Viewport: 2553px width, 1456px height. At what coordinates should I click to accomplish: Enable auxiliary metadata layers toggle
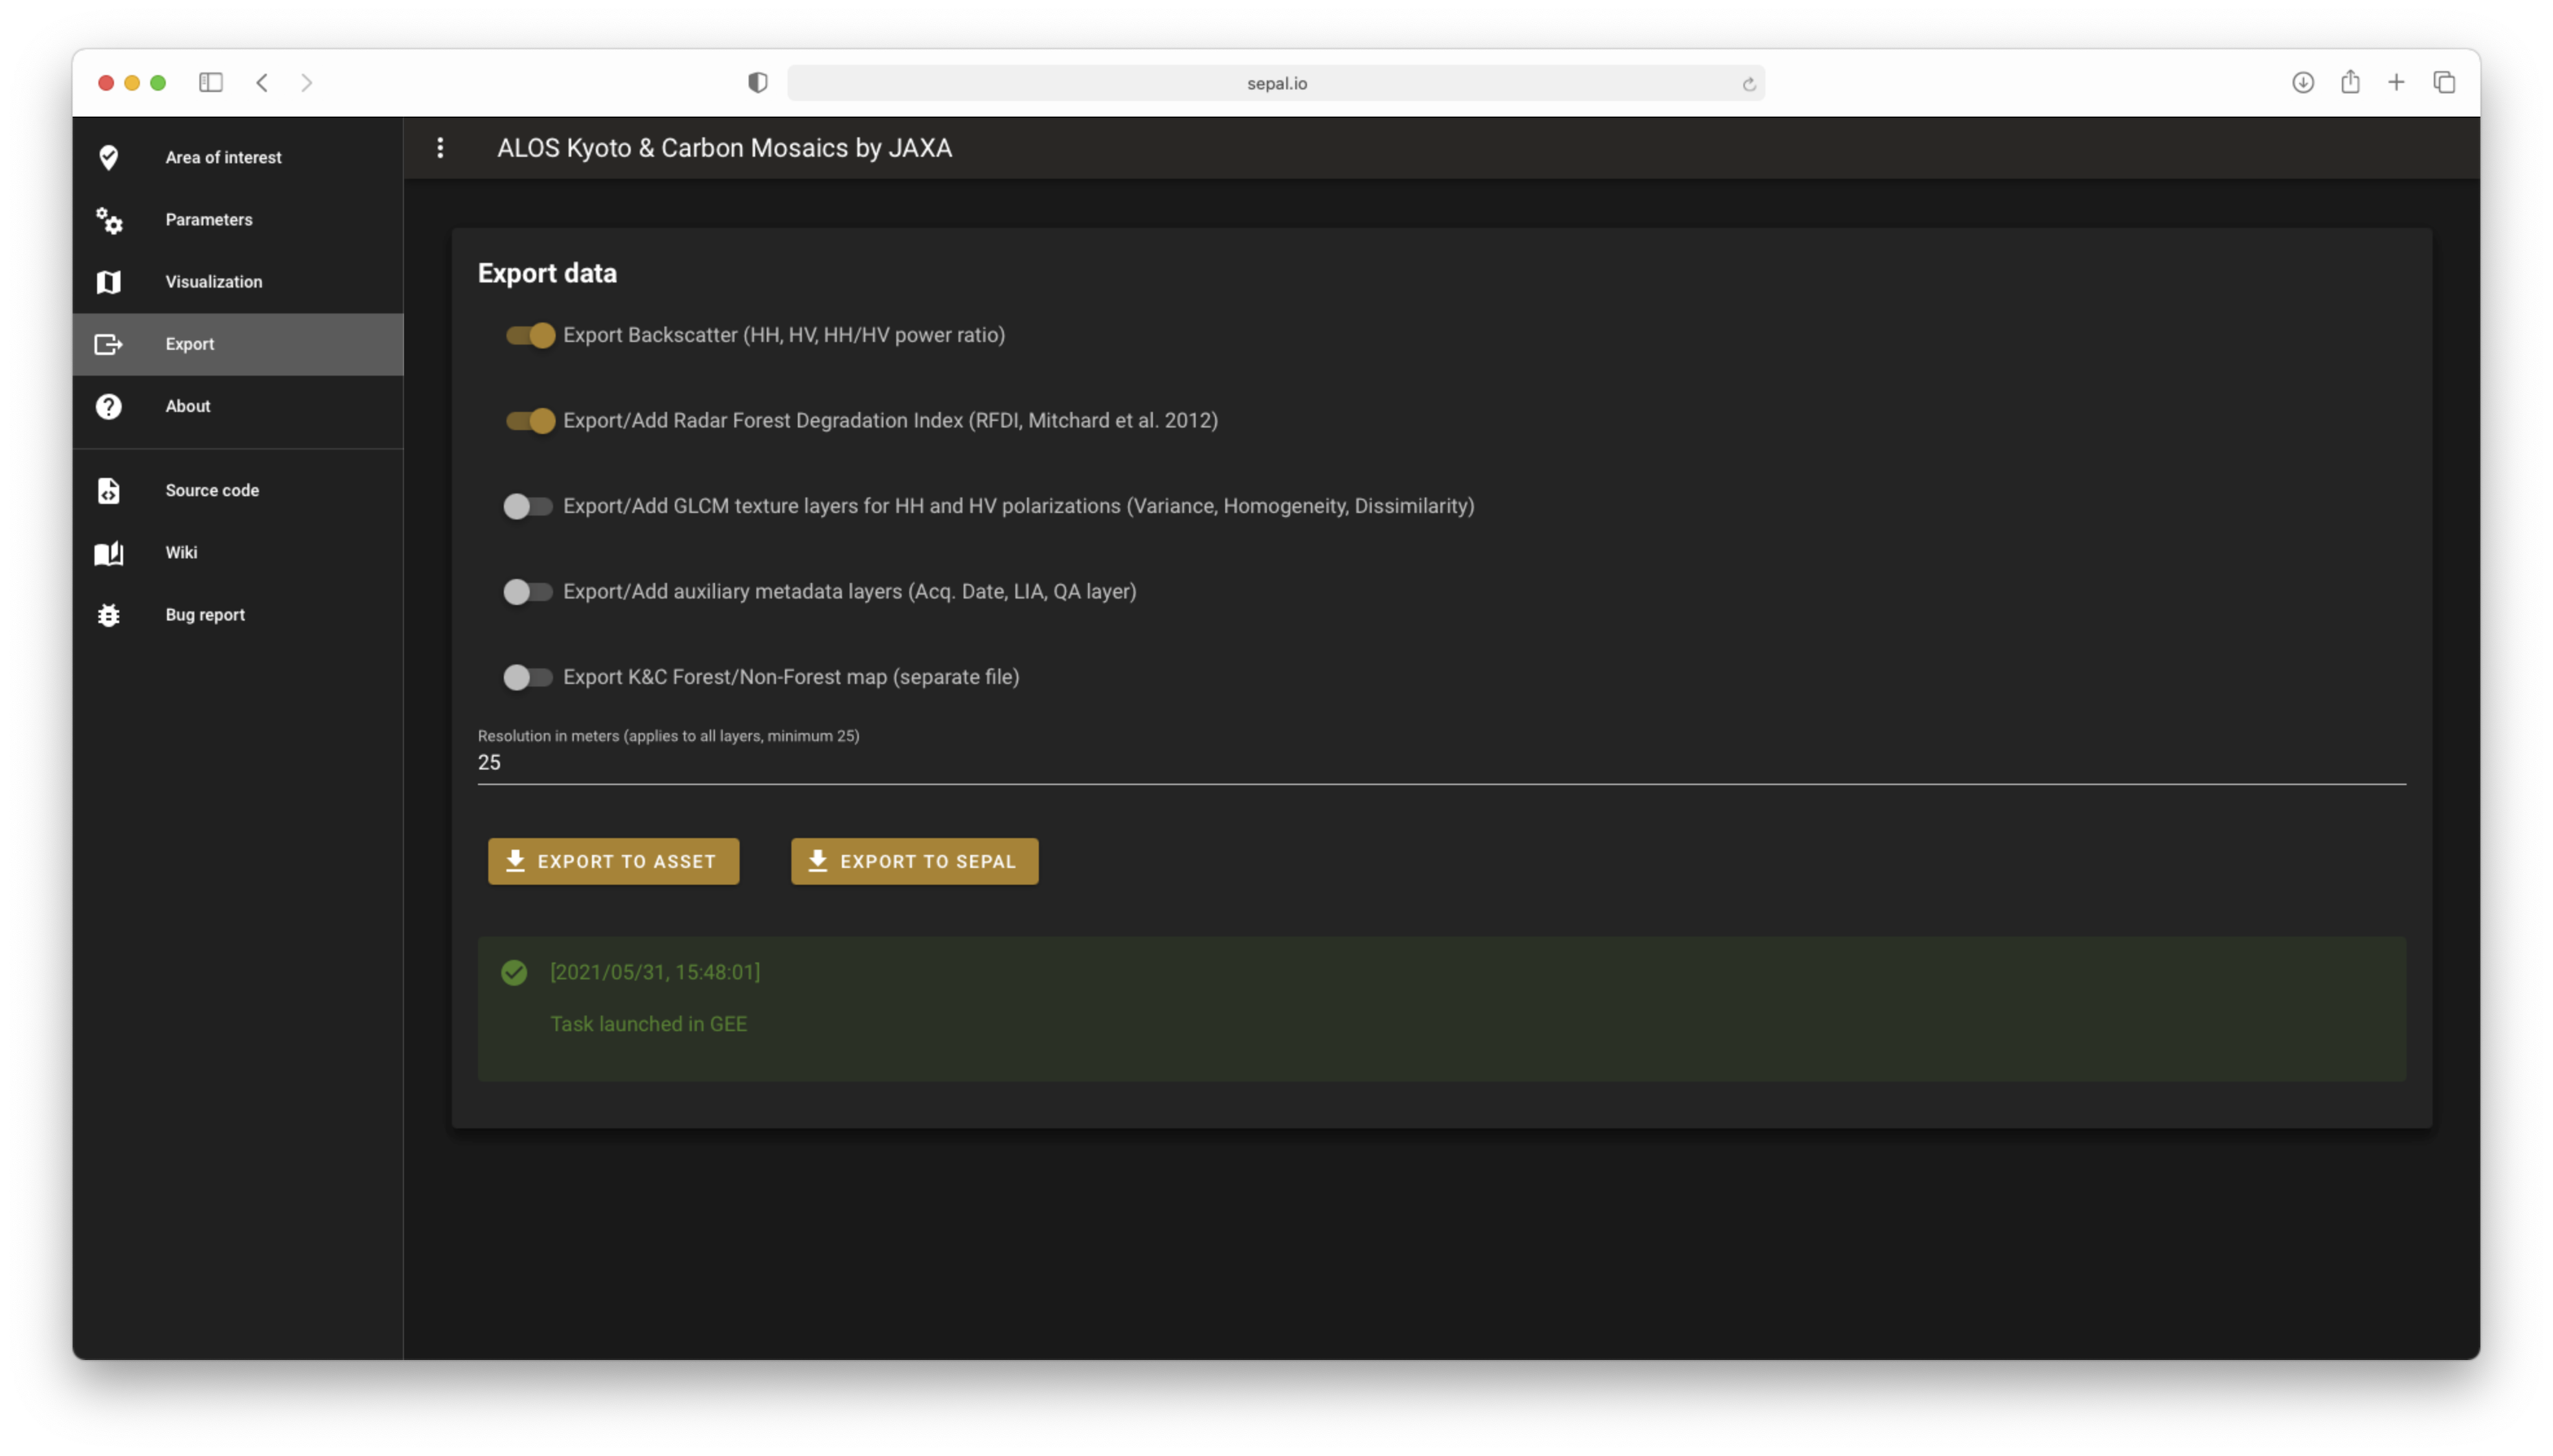click(528, 592)
